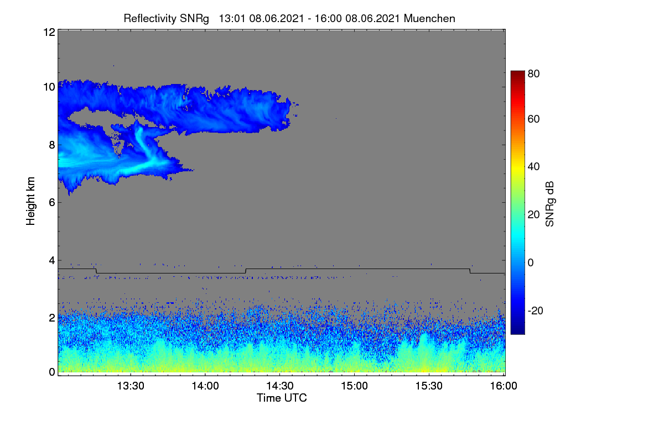Click the 14:00 time tick label
This screenshot has height=442, width=664.
click(x=205, y=386)
